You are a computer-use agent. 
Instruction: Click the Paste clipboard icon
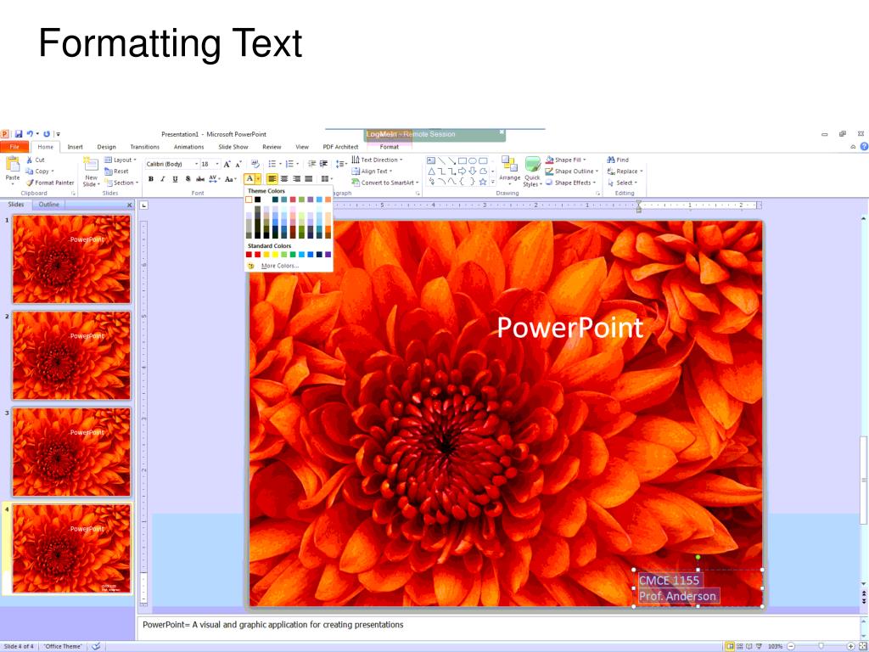(x=13, y=164)
